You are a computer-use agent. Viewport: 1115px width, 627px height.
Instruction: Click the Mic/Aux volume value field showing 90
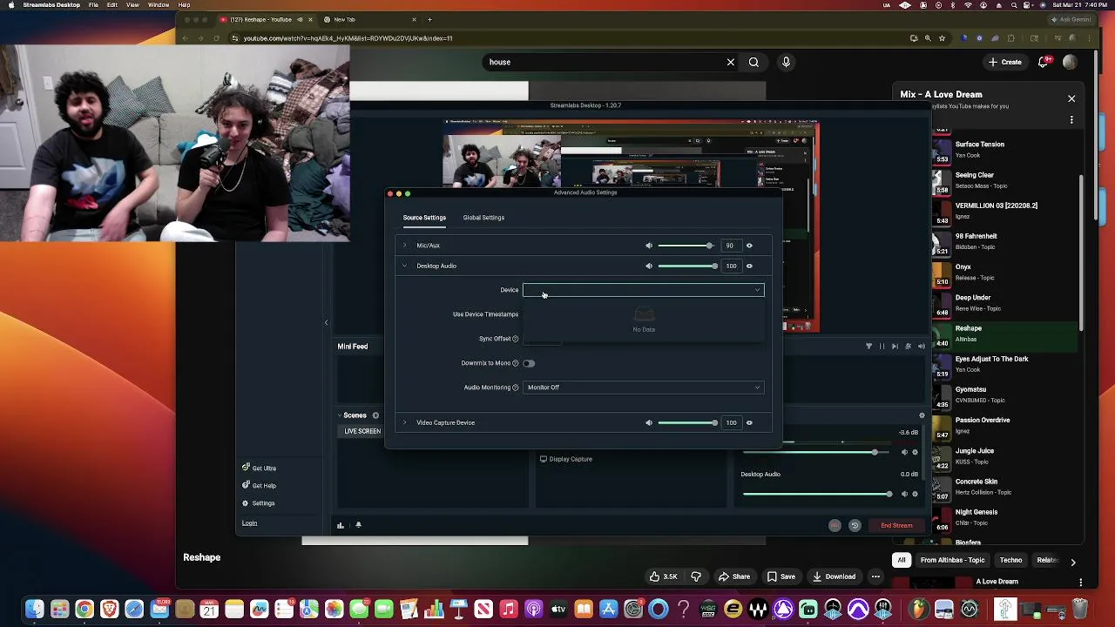coord(731,246)
